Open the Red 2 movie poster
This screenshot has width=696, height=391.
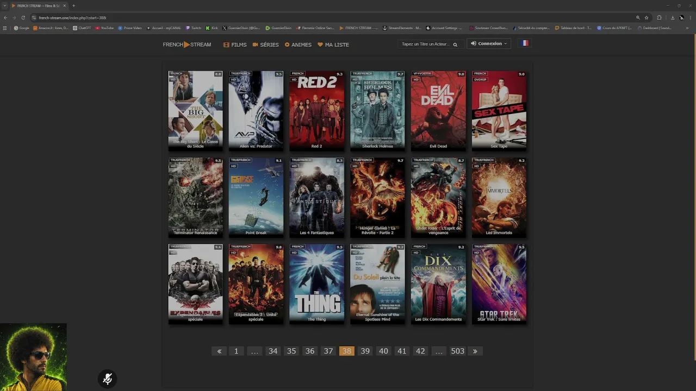click(316, 110)
